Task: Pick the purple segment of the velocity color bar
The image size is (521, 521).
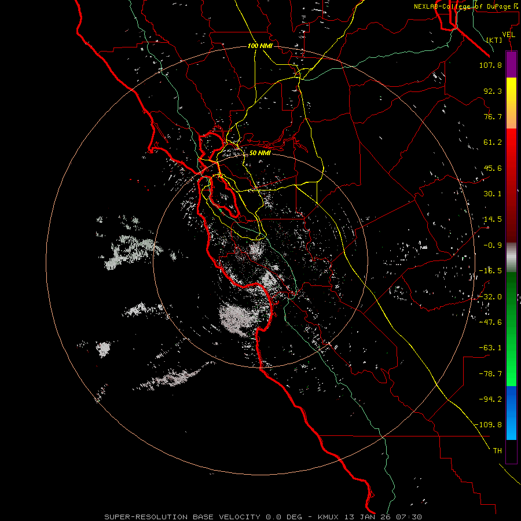Action: [511, 64]
